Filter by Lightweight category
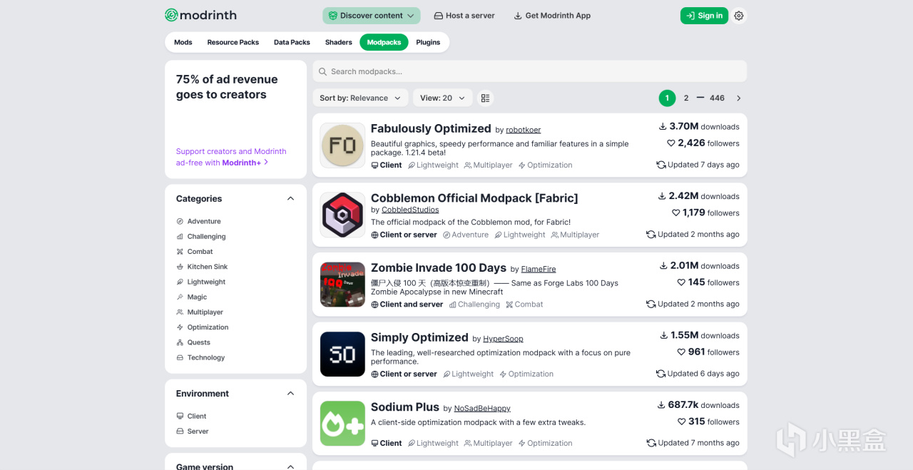This screenshot has height=470, width=913. 201,282
